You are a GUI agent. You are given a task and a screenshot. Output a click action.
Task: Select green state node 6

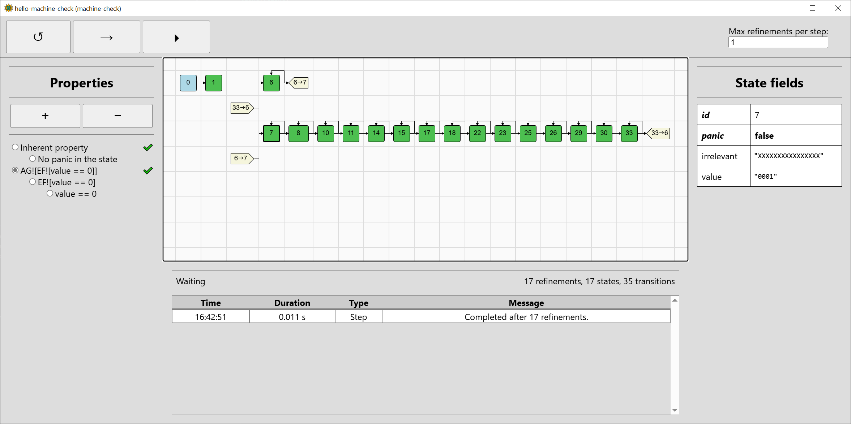point(271,83)
